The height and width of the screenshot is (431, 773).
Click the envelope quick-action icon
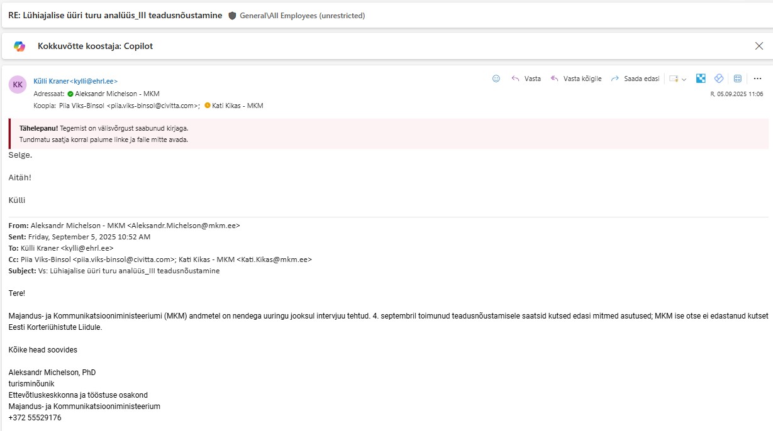[x=673, y=79]
